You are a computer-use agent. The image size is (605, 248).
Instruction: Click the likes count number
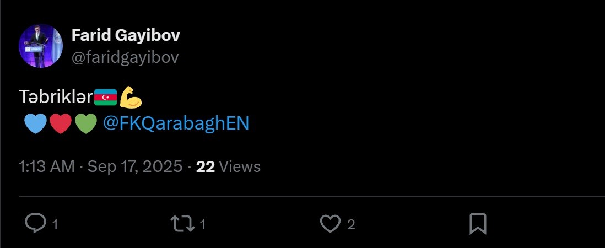[351, 224]
